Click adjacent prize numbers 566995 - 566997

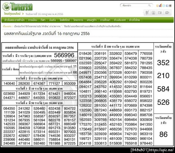[x=64, y=61]
